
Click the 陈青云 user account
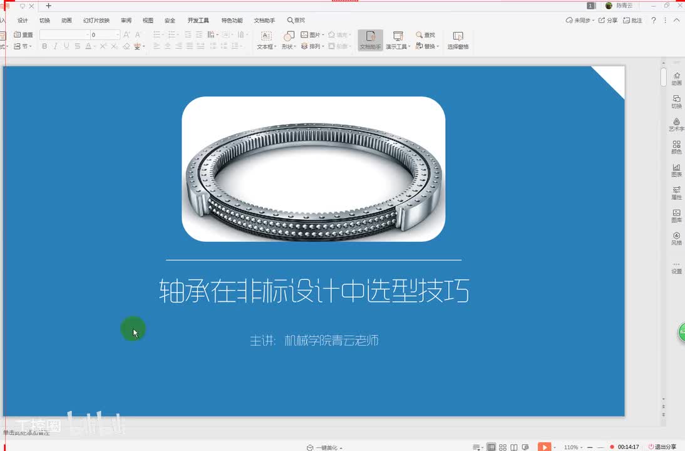pyautogui.click(x=619, y=6)
